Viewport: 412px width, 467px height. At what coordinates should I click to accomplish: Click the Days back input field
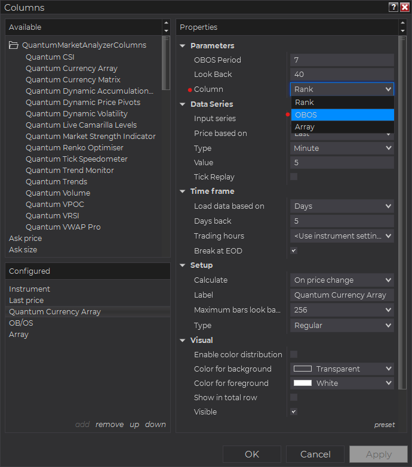pyautogui.click(x=342, y=221)
